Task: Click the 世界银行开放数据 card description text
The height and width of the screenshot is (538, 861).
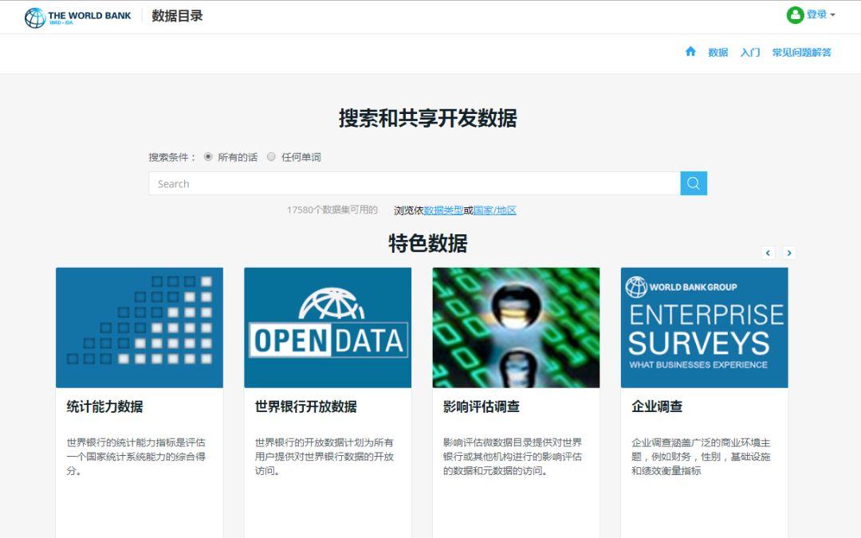Action: (x=324, y=457)
